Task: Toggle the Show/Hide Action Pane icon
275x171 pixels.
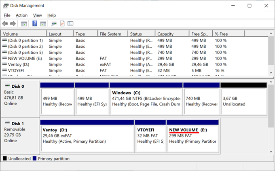Action: (x=43, y=24)
